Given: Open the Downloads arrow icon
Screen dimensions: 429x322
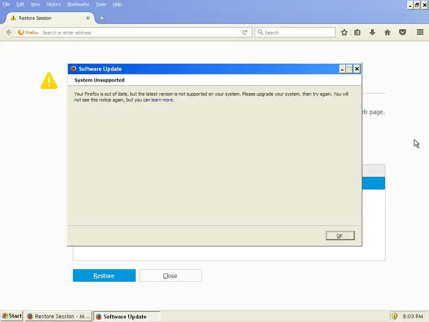Looking at the screenshot, I should (x=372, y=33).
